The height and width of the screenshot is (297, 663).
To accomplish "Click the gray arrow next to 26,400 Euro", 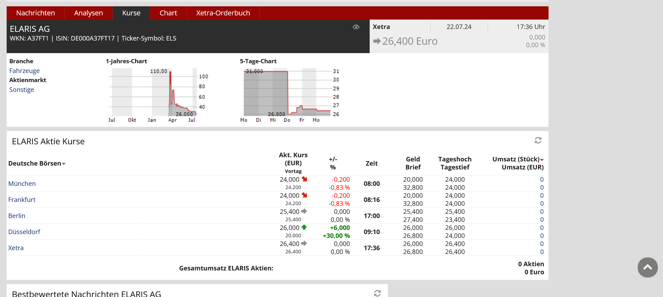I will tap(377, 41).
